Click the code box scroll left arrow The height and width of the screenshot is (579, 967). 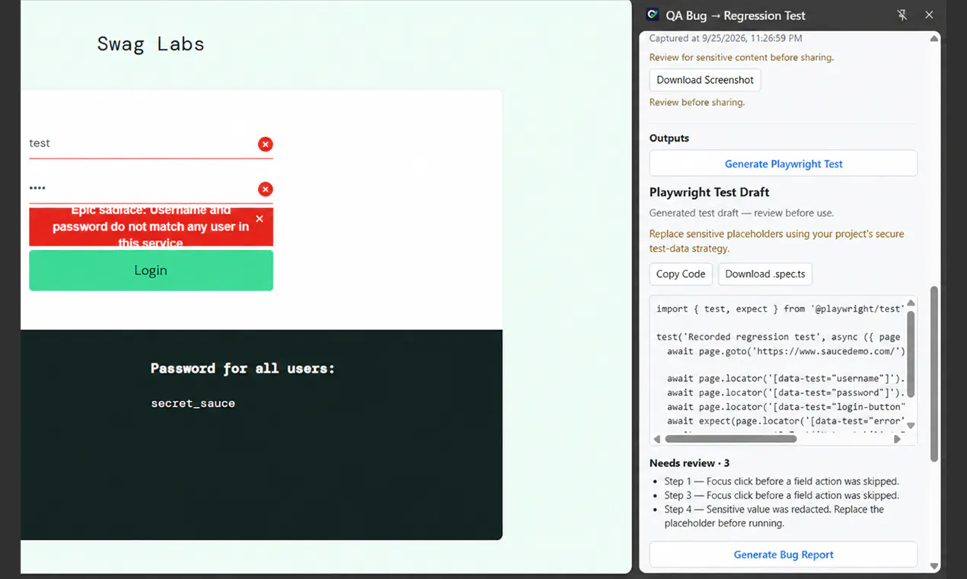657,439
